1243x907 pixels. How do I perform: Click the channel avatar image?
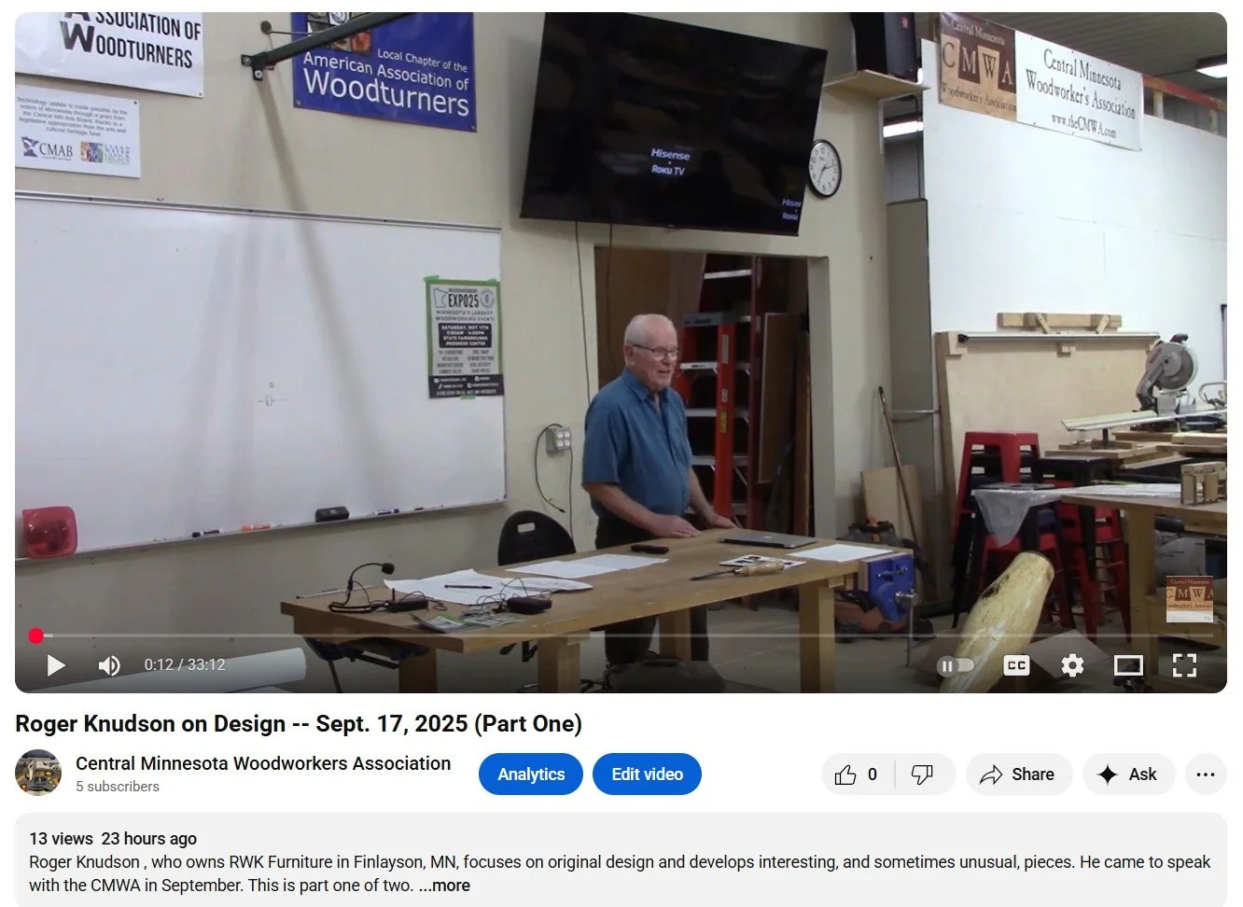38,773
